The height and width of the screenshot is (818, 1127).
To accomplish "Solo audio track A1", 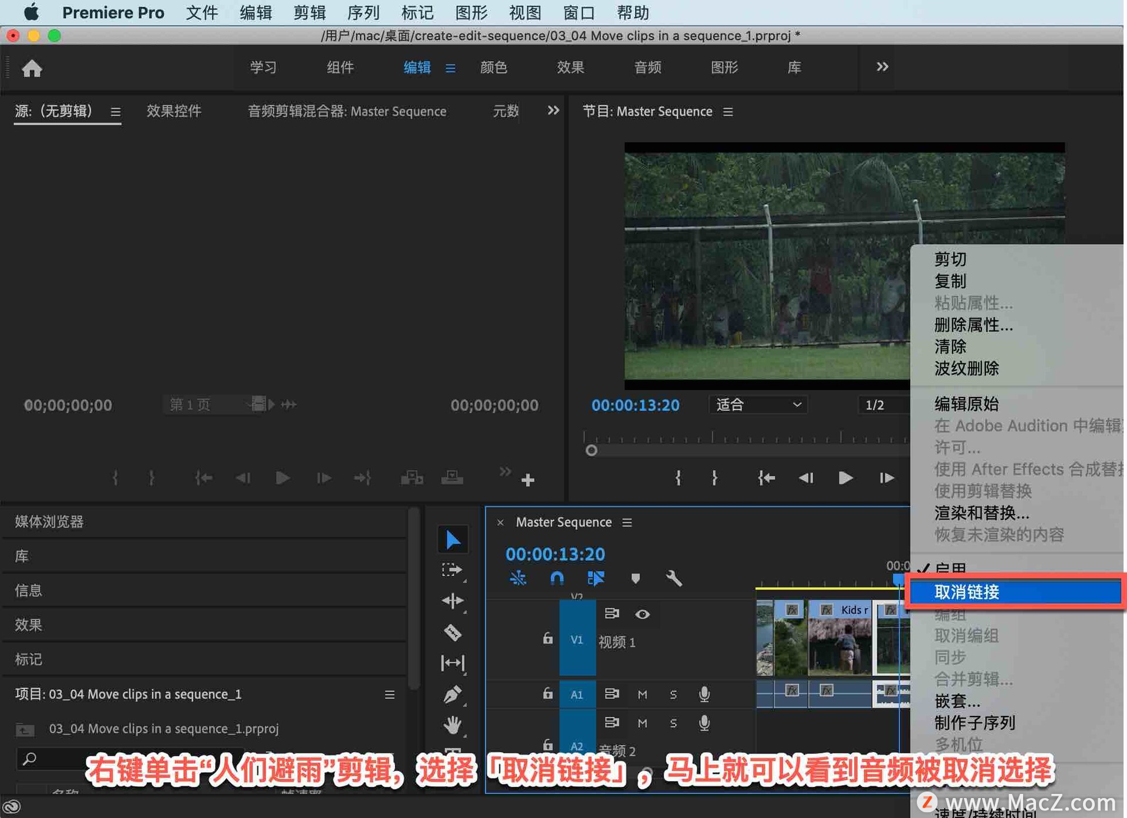I will pos(673,695).
